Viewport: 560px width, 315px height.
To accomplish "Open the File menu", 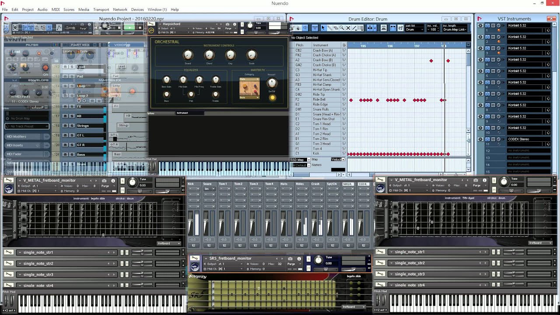I will [x=5, y=10].
